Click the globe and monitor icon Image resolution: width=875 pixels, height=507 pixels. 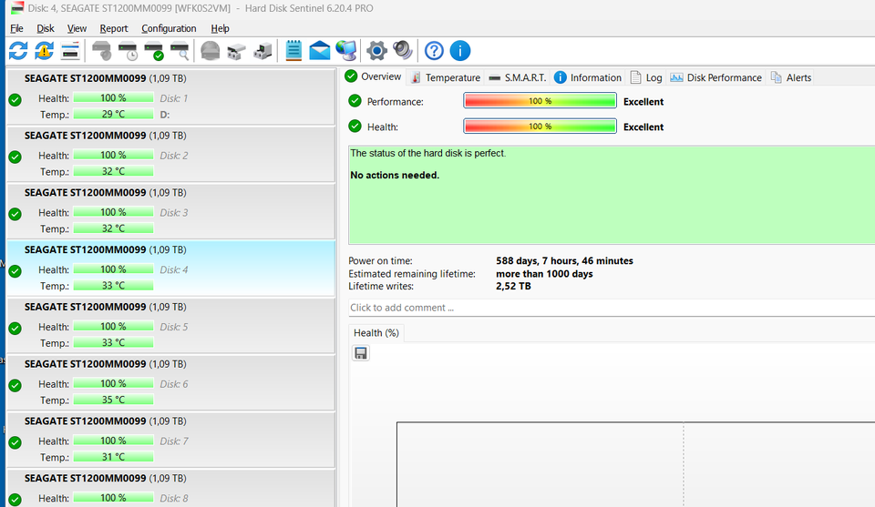(x=346, y=51)
